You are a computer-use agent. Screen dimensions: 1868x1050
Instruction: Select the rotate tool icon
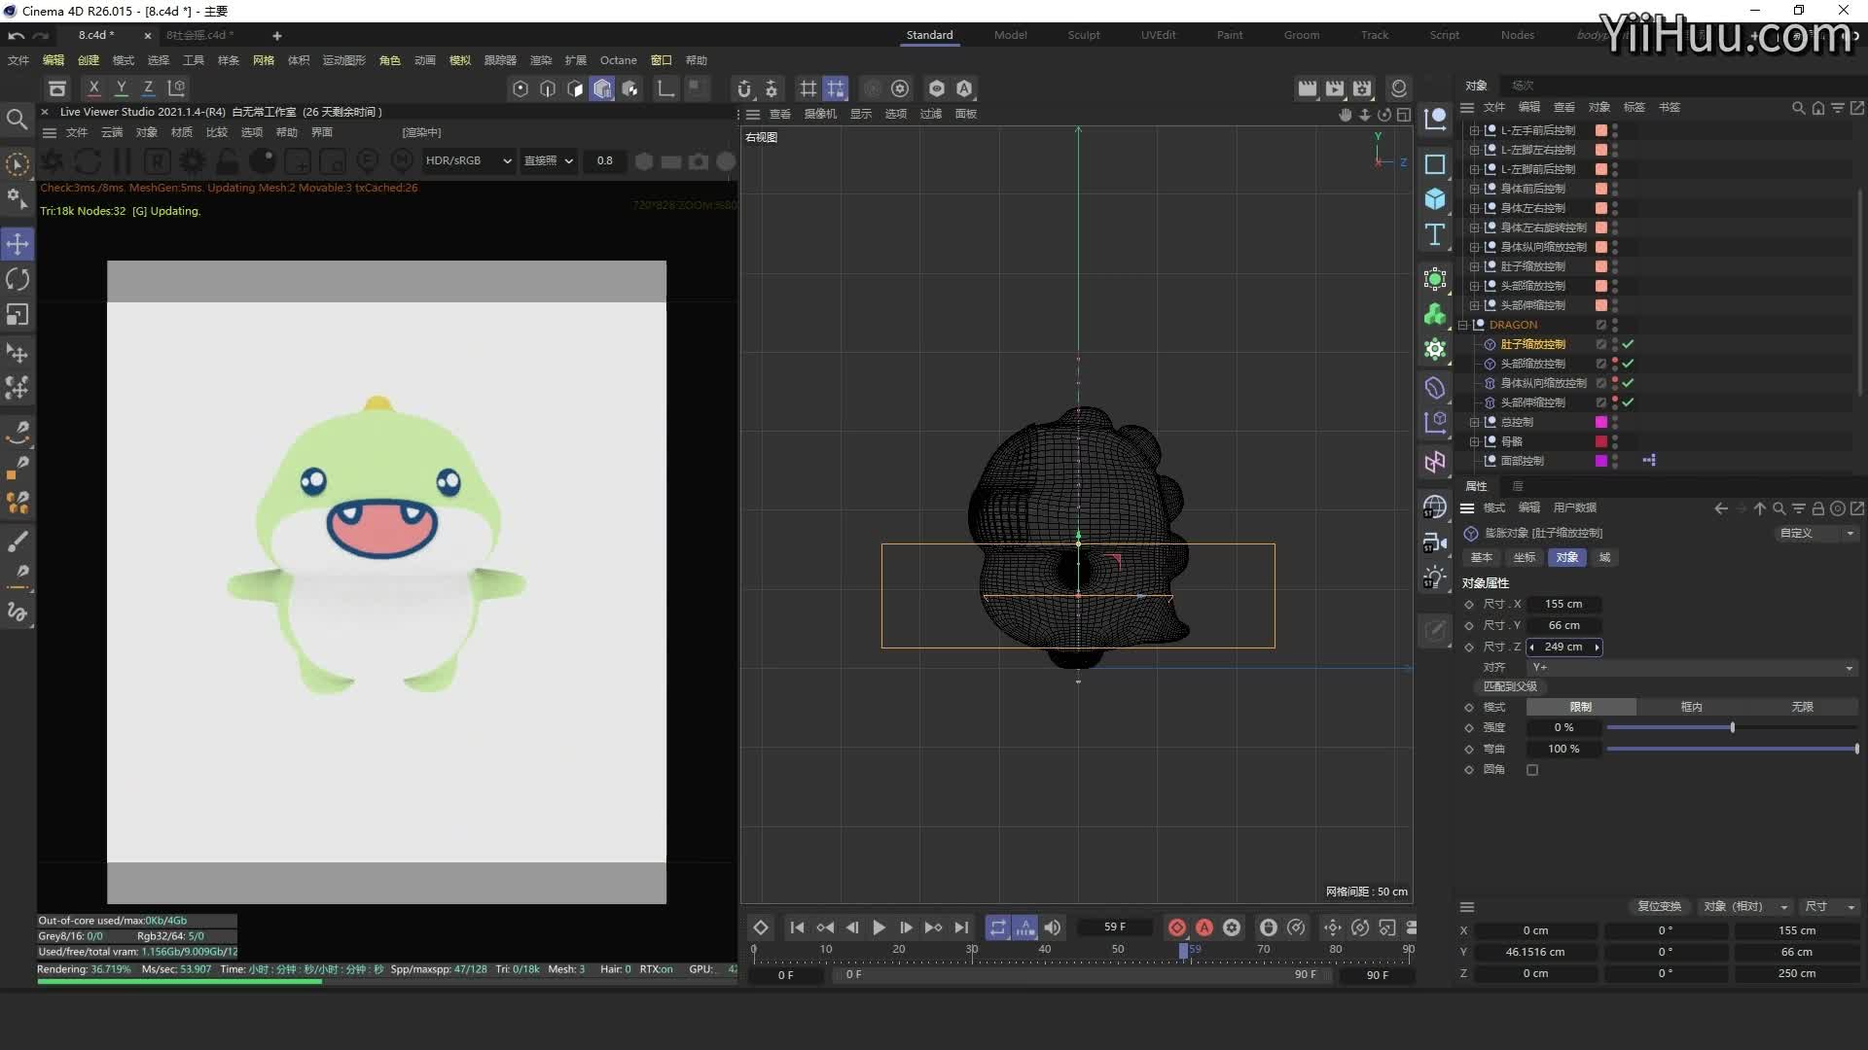click(18, 278)
